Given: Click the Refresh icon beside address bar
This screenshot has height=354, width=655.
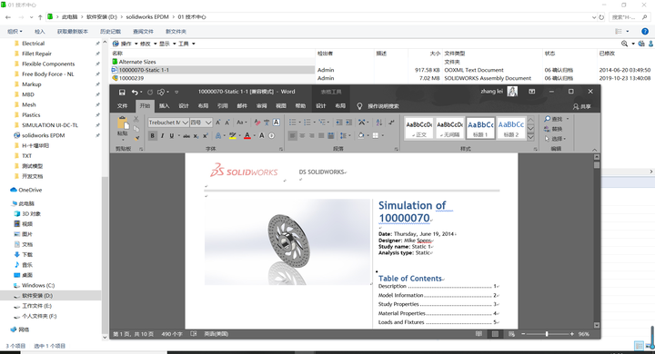Looking at the screenshot, I should 601,17.
